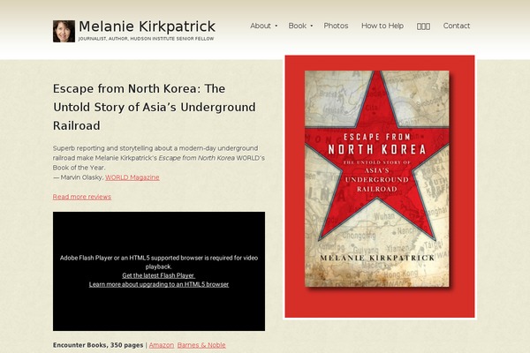Viewport: 530px width, 353px height.
Task: Open the Book menu
Action: click(298, 26)
